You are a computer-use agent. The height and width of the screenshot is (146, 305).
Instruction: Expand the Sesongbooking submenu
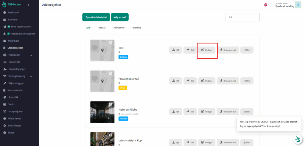pyautogui.click(x=31, y=76)
